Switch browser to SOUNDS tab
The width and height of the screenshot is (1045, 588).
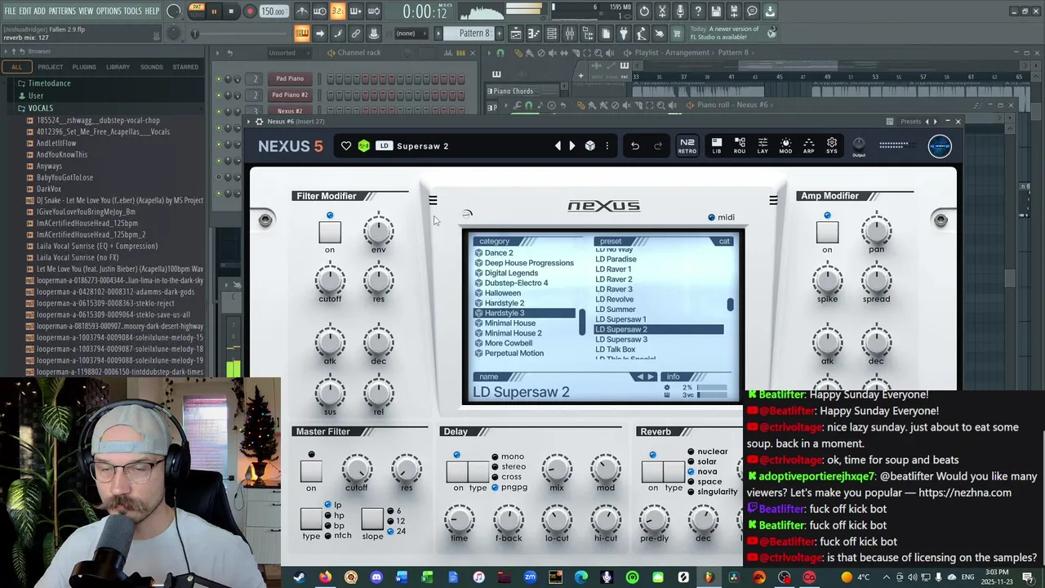pos(152,67)
